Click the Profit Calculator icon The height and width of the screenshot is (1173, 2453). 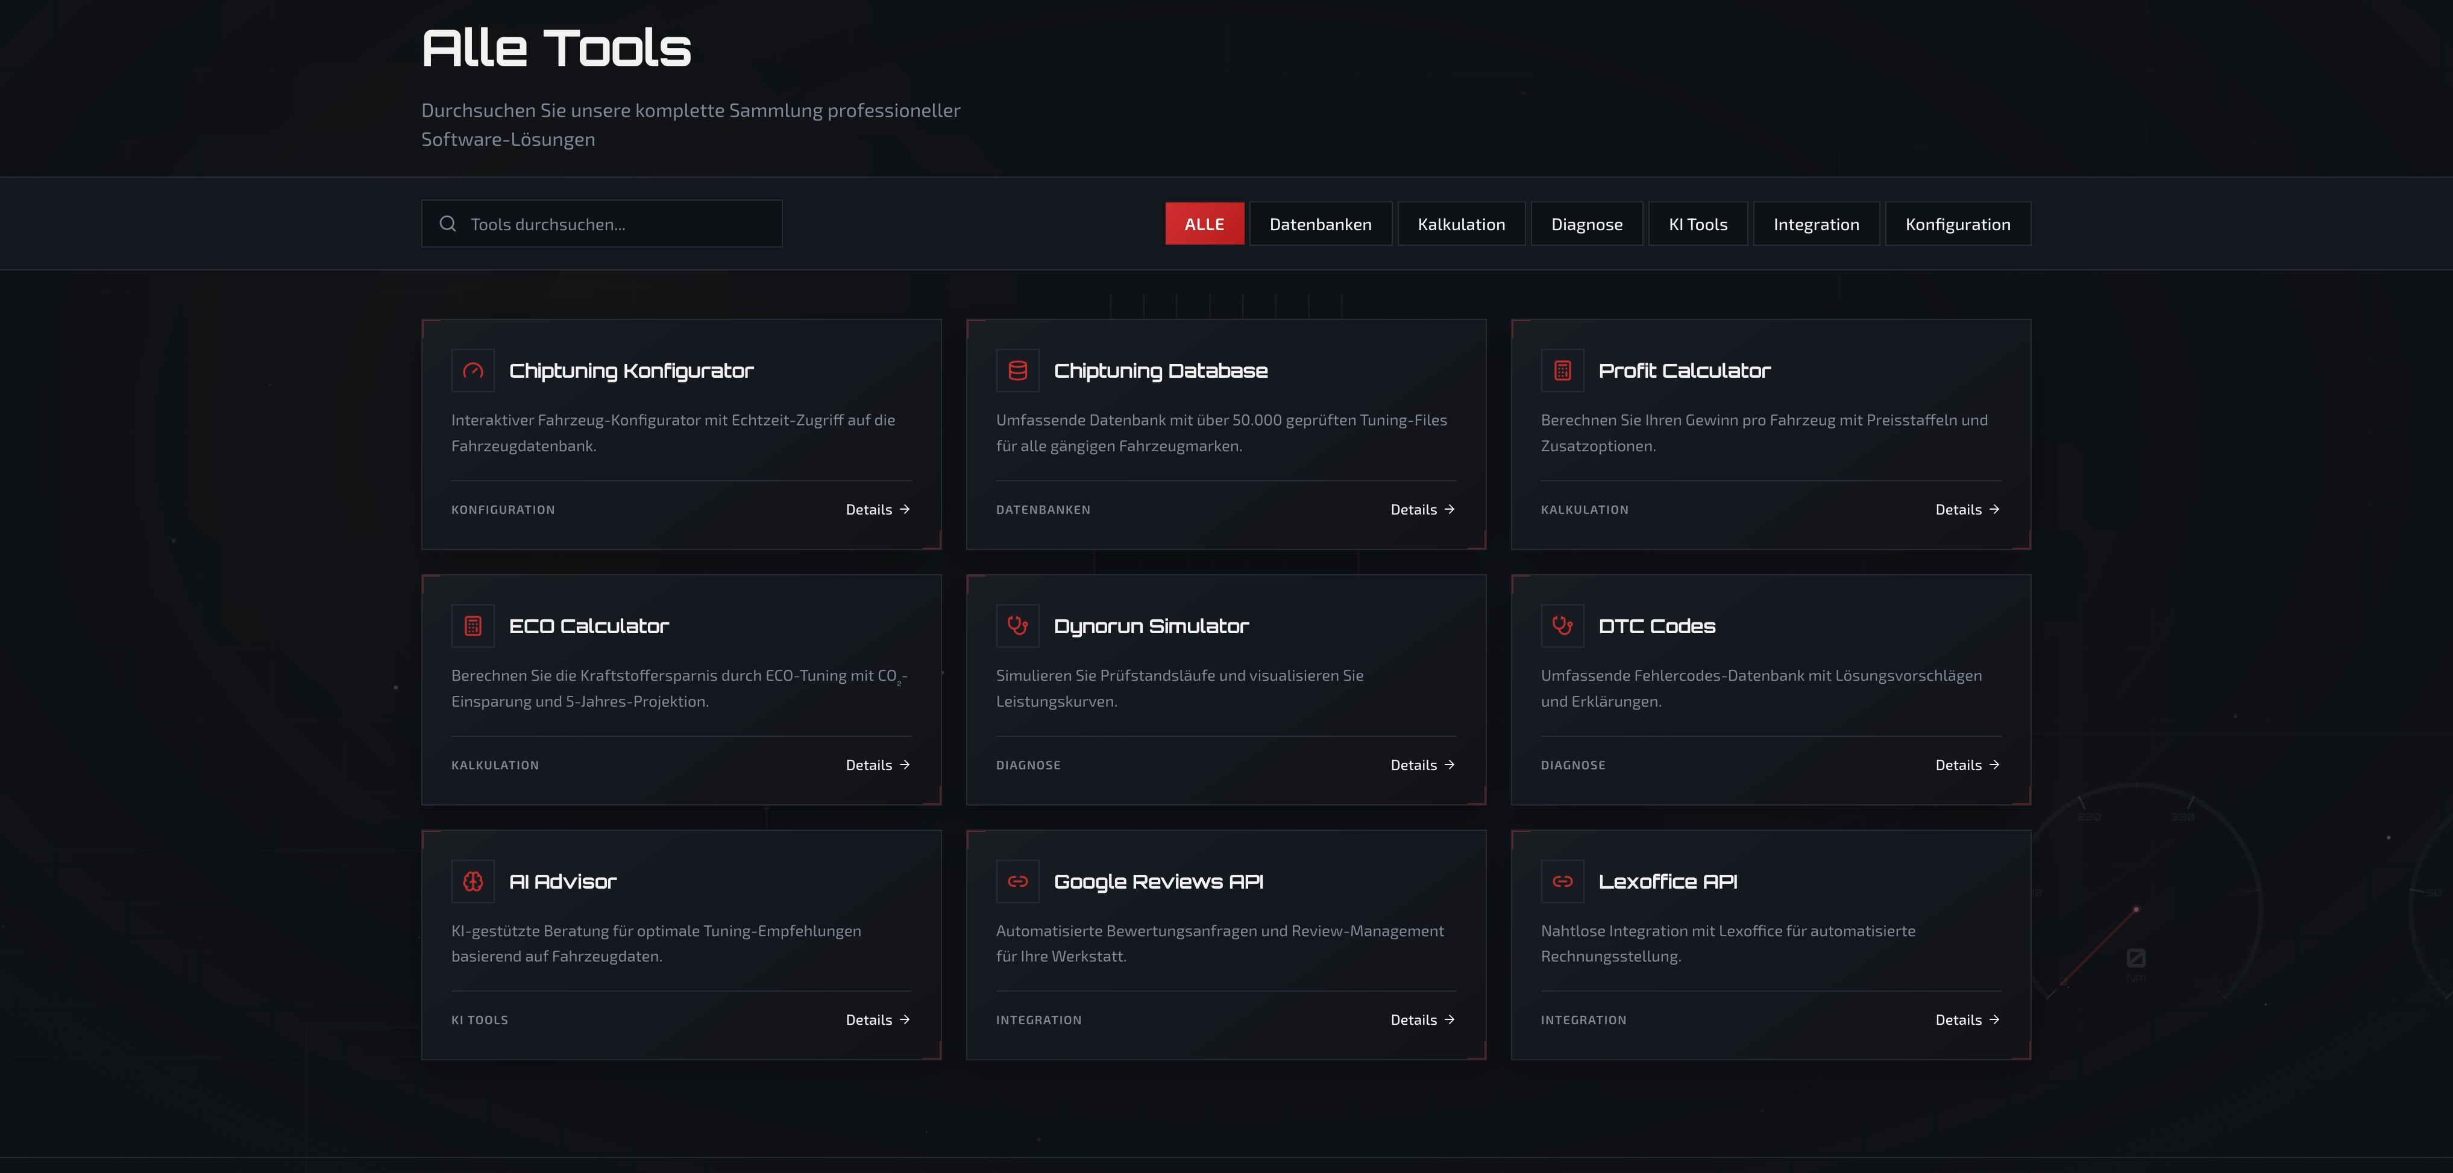(1563, 371)
